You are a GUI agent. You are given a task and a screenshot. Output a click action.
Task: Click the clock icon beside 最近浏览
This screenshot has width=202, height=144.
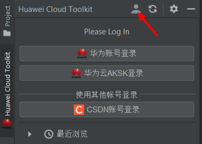[49, 134]
